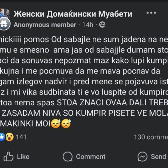Open the Женски Домаќински Муабети group name
Screen dimensions: 168x168
73,14
